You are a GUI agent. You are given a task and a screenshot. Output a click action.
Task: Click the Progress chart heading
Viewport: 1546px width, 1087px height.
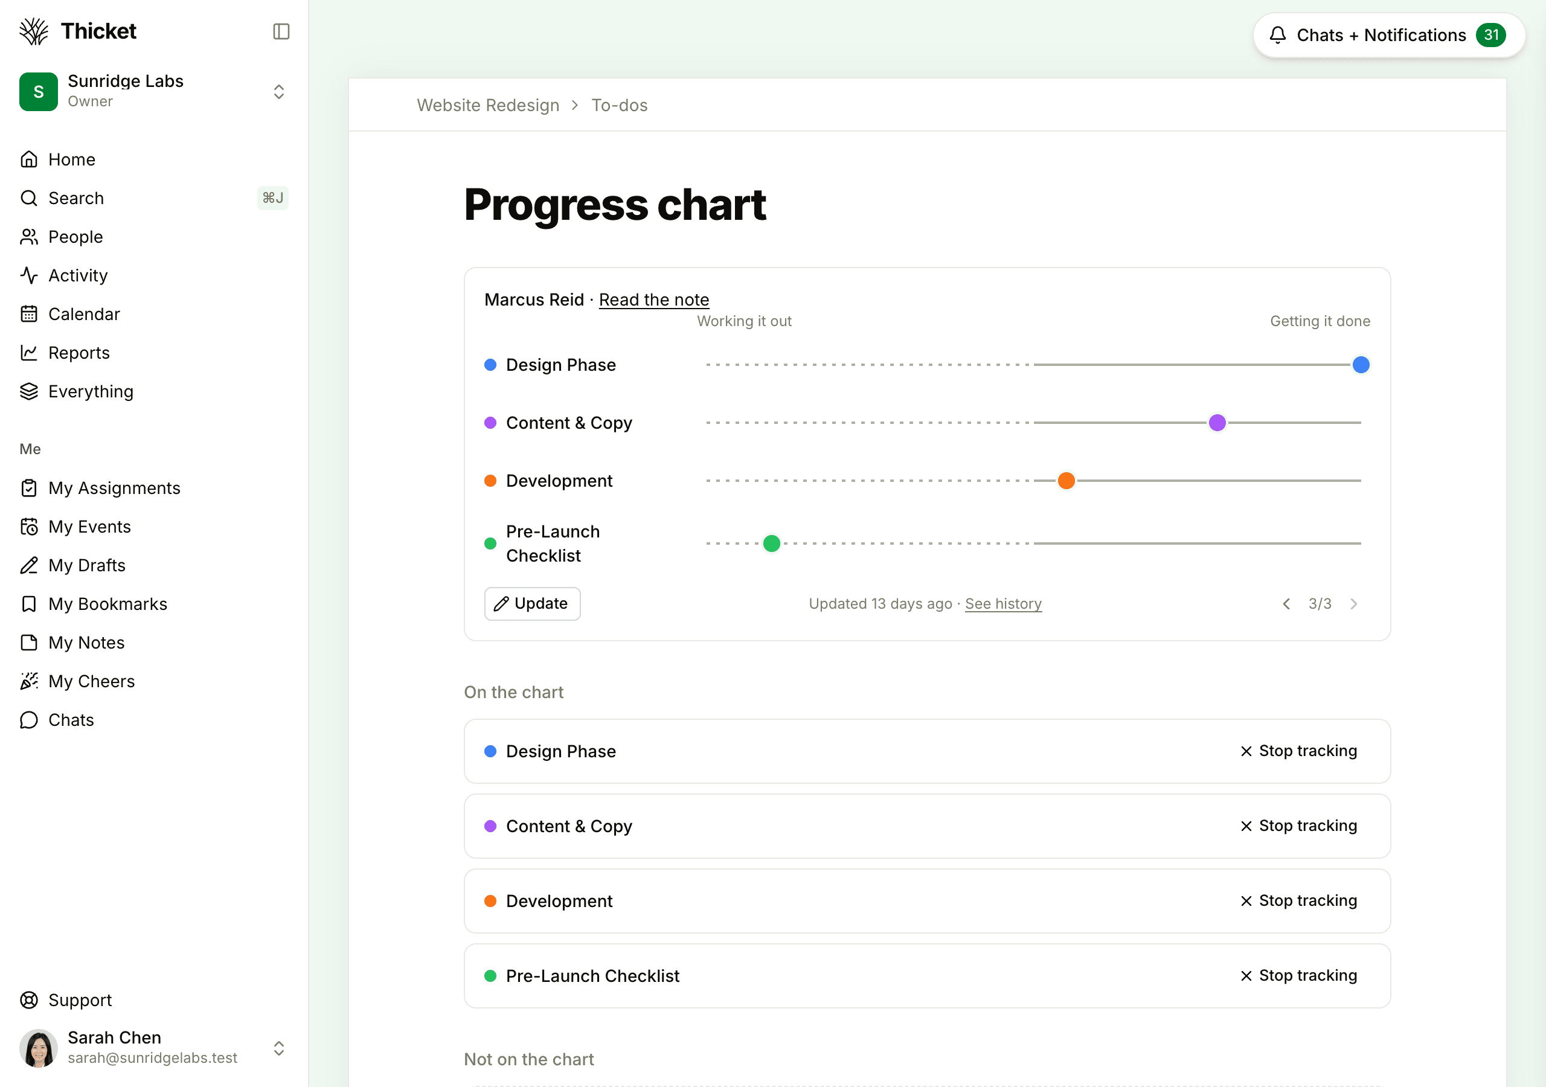click(615, 204)
